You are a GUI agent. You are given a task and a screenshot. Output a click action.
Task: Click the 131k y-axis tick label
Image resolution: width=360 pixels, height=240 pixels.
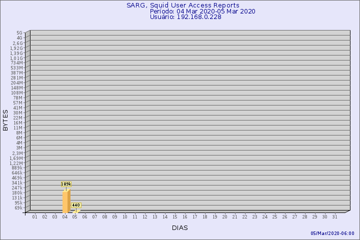click(17, 198)
